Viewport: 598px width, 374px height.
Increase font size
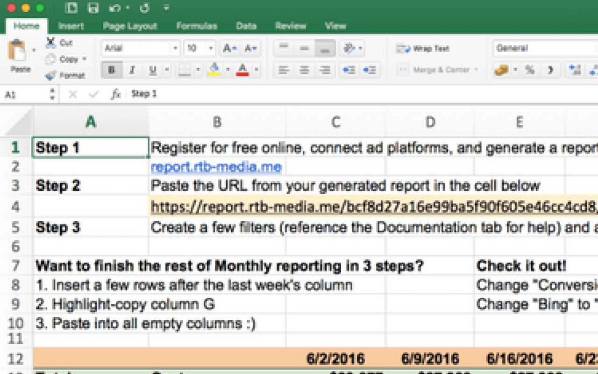228,48
